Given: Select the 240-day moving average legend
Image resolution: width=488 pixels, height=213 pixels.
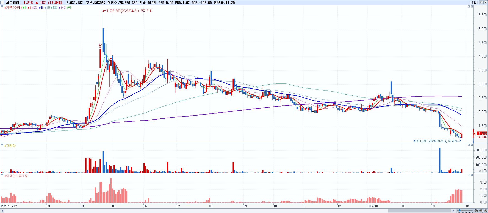Looking at the screenshot, I should click(x=62, y=8).
